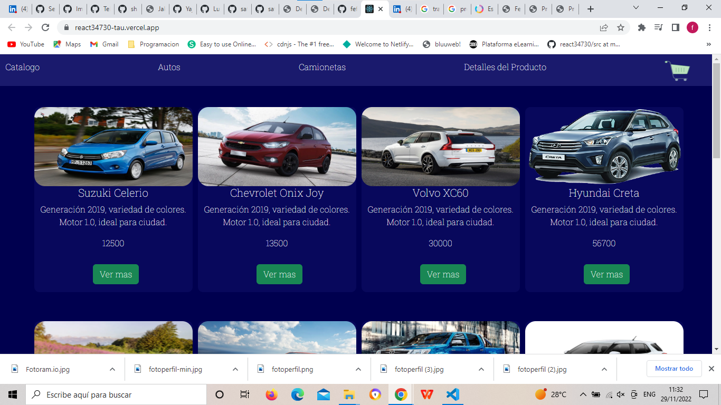This screenshot has width=721, height=405.
Task: Launch Visual Studio Code from taskbar
Action: [452, 394]
